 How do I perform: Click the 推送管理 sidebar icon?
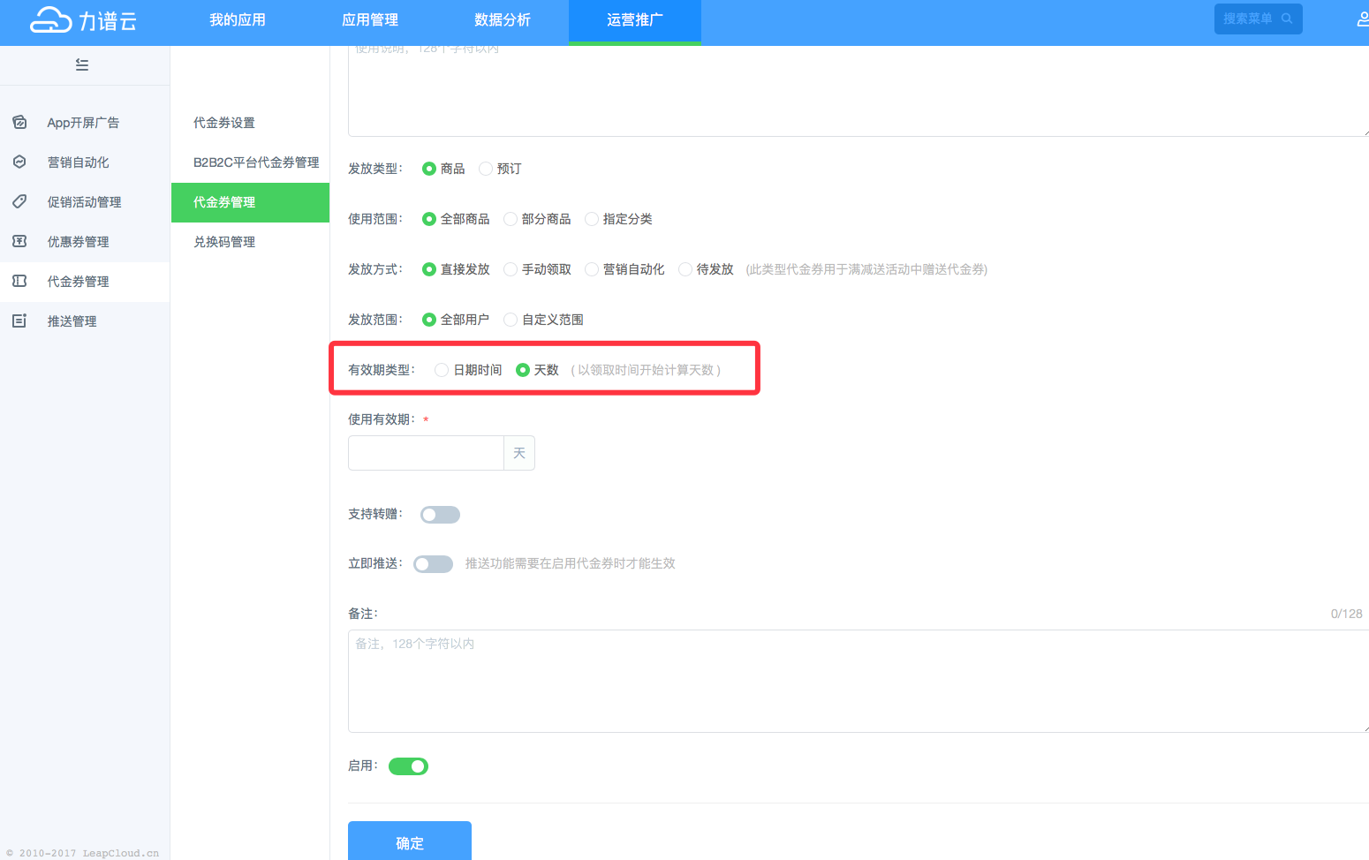tap(19, 321)
